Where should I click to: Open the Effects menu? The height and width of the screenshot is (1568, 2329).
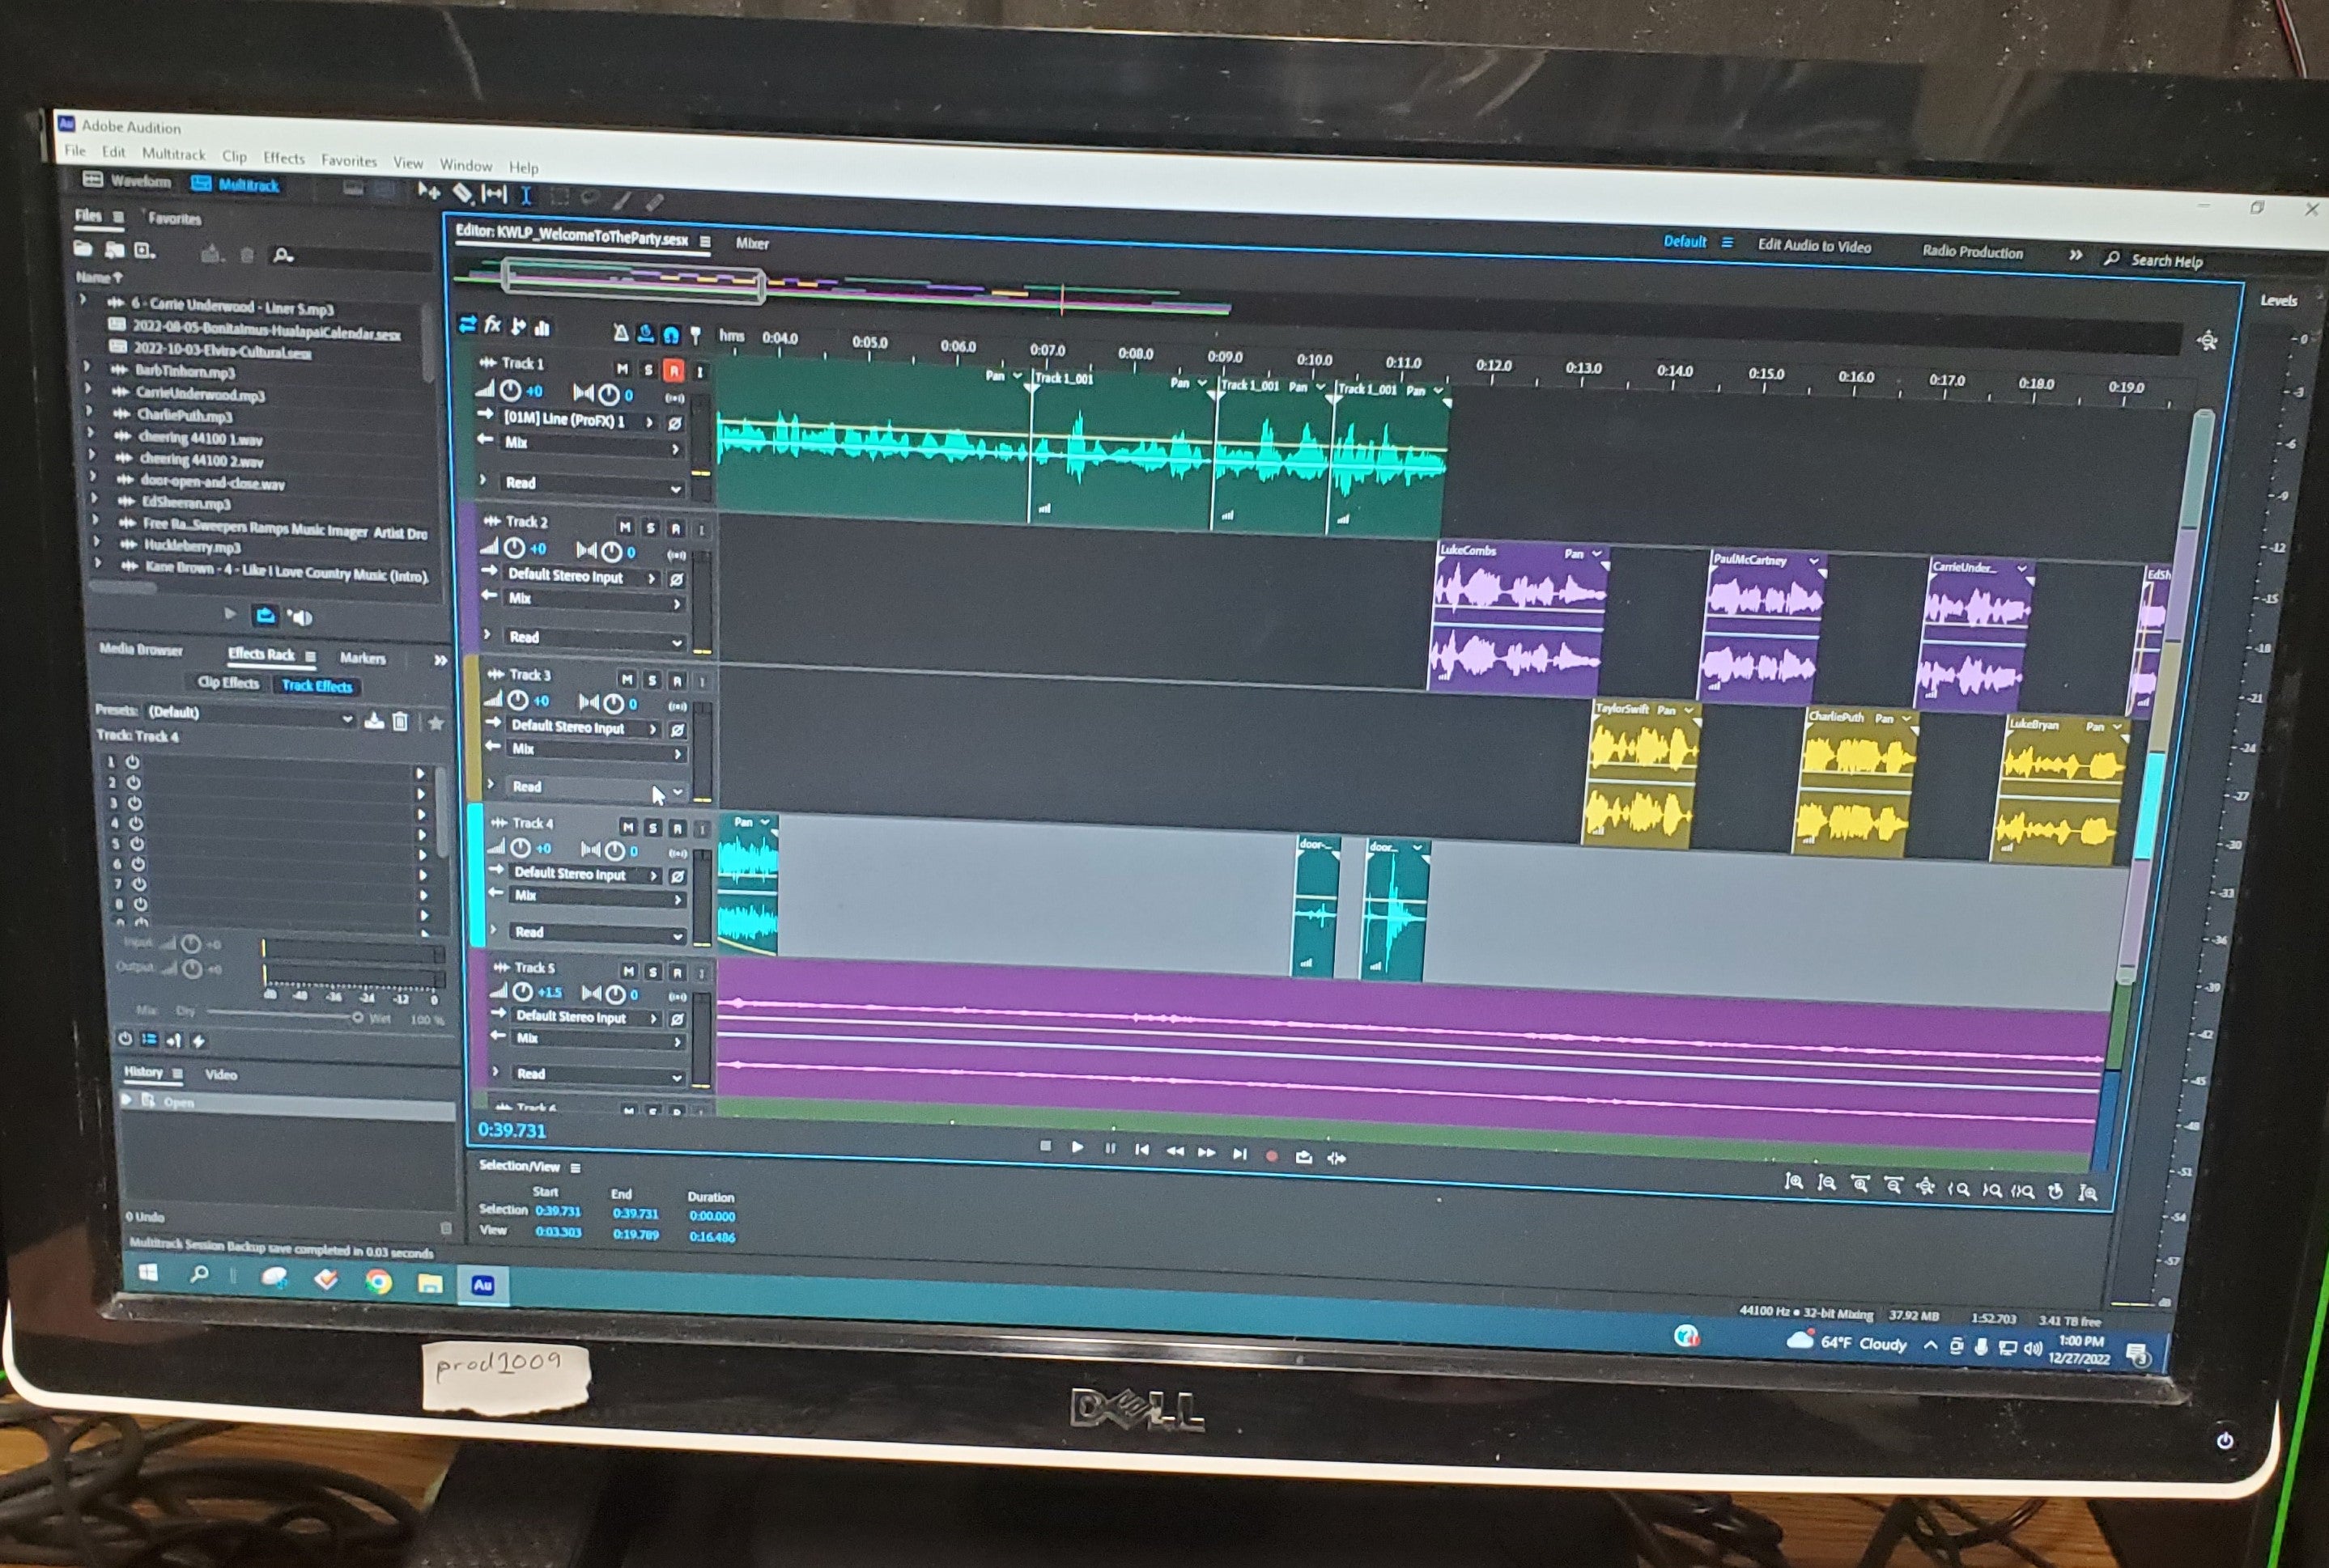(x=283, y=158)
